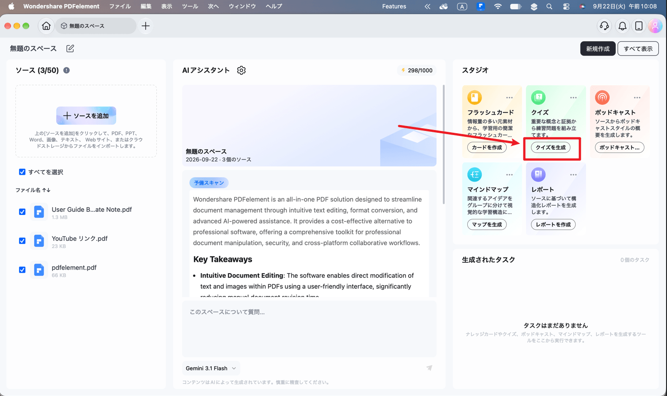The height and width of the screenshot is (396, 667).
Task: Open the 編集 menu
Action: coord(146,6)
